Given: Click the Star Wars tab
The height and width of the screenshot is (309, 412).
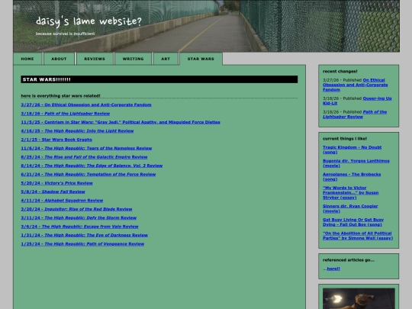Looking at the screenshot, I should point(201,59).
